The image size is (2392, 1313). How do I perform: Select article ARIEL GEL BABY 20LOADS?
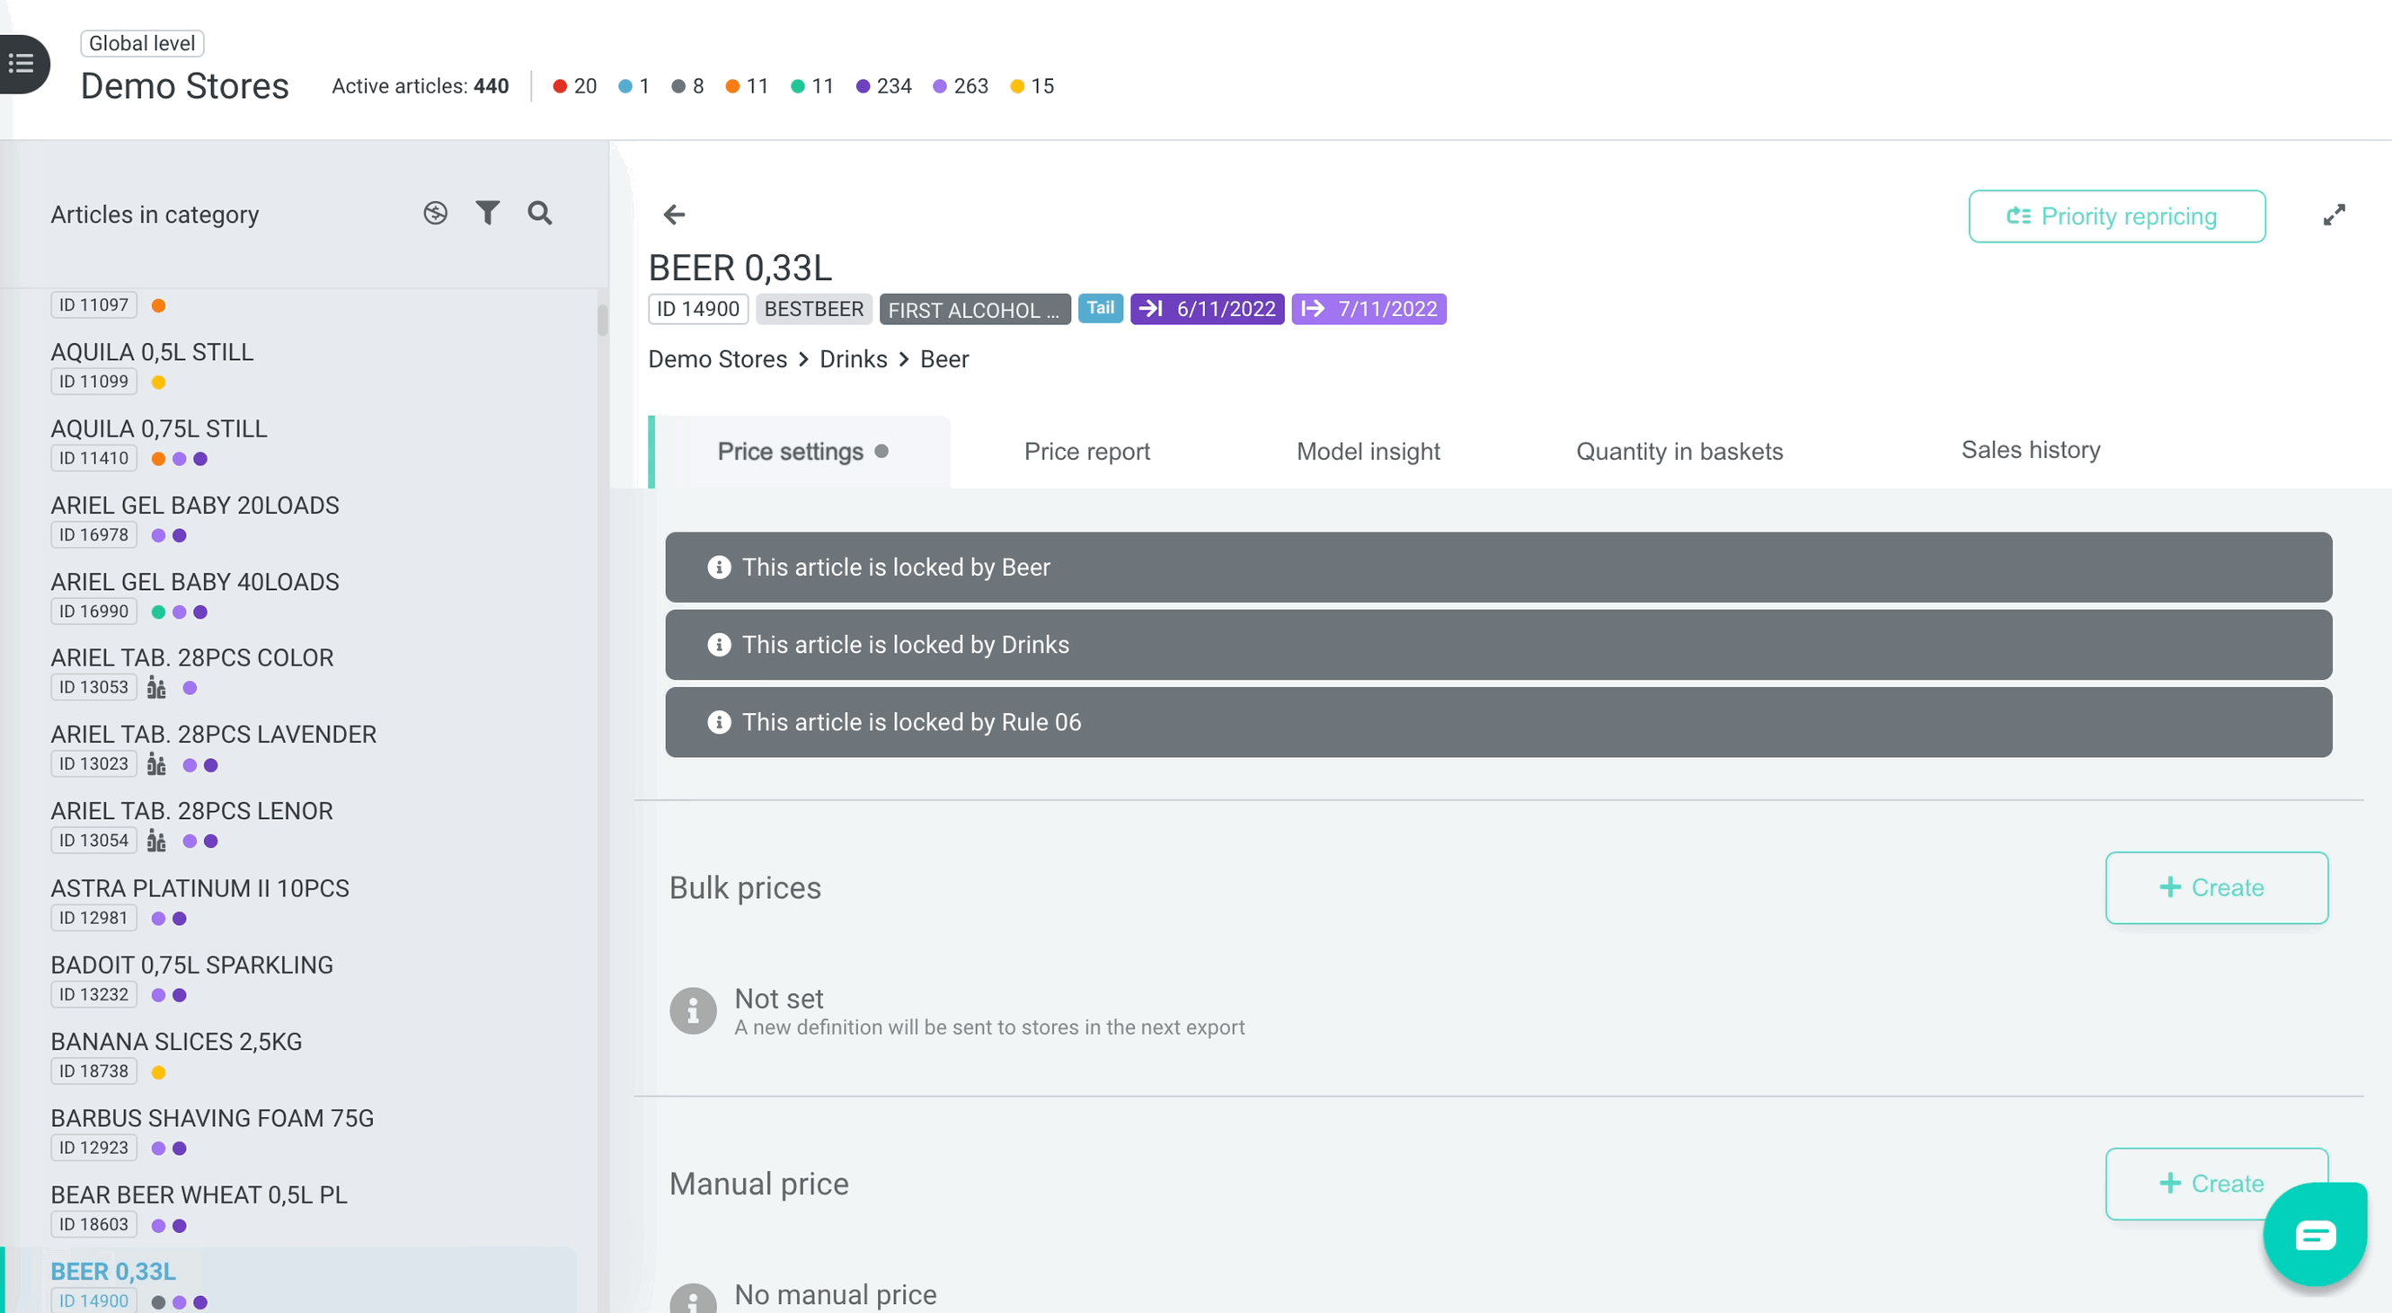click(194, 506)
